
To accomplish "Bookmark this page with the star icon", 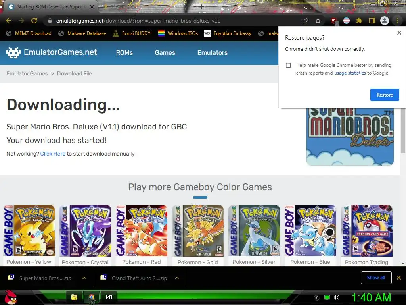I will click(318, 21).
